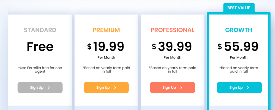This screenshot has height=110, width=275.
Task: Click the STANDARD plan heading
Action: (x=40, y=30)
